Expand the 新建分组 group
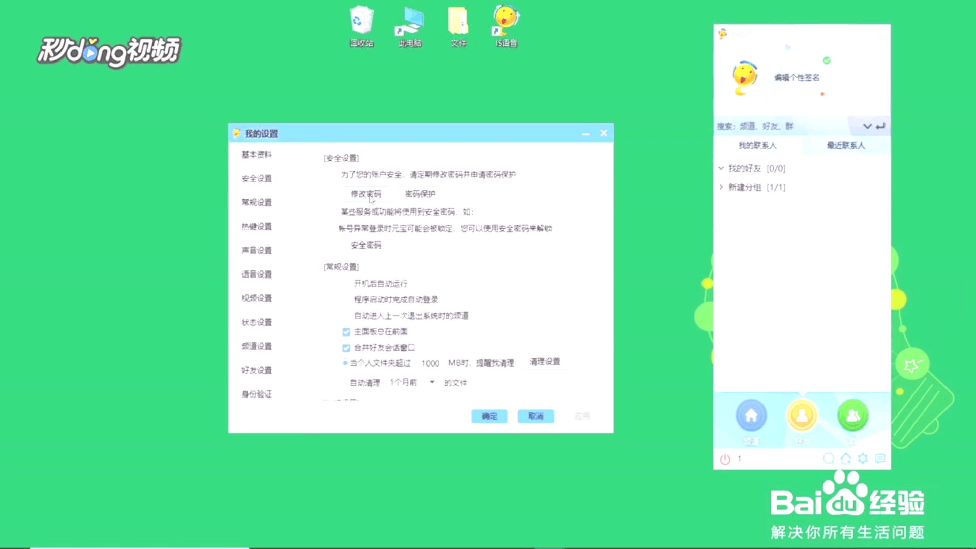Viewport: 976px width, 549px height. coord(721,187)
